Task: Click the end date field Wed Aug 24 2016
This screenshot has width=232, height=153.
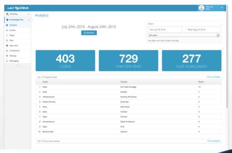Action: tap(202, 30)
